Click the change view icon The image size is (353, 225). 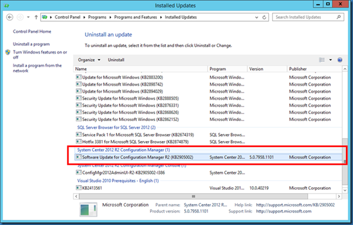coord(322,60)
